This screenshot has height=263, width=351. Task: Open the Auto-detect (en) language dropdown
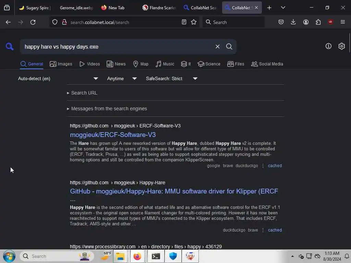[x=58, y=78]
